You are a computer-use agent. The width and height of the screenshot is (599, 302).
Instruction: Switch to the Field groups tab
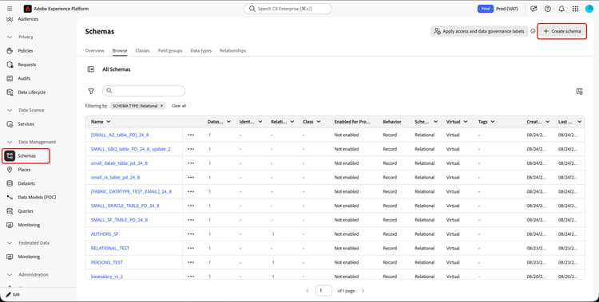[170, 50]
